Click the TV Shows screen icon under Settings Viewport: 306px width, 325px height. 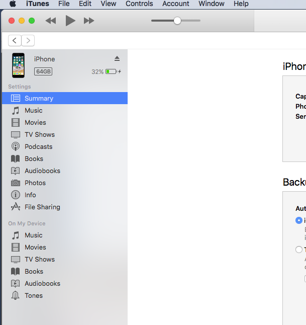[x=16, y=135]
